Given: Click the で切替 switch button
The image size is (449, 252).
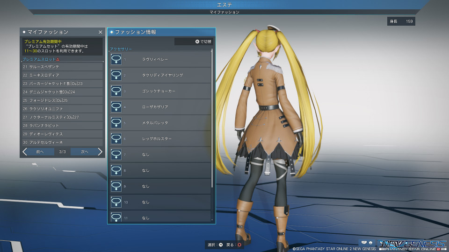Looking at the screenshot, I should (194, 42).
